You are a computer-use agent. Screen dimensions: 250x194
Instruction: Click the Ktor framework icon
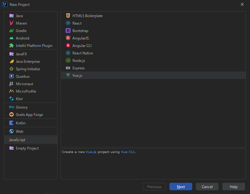tap(11, 99)
